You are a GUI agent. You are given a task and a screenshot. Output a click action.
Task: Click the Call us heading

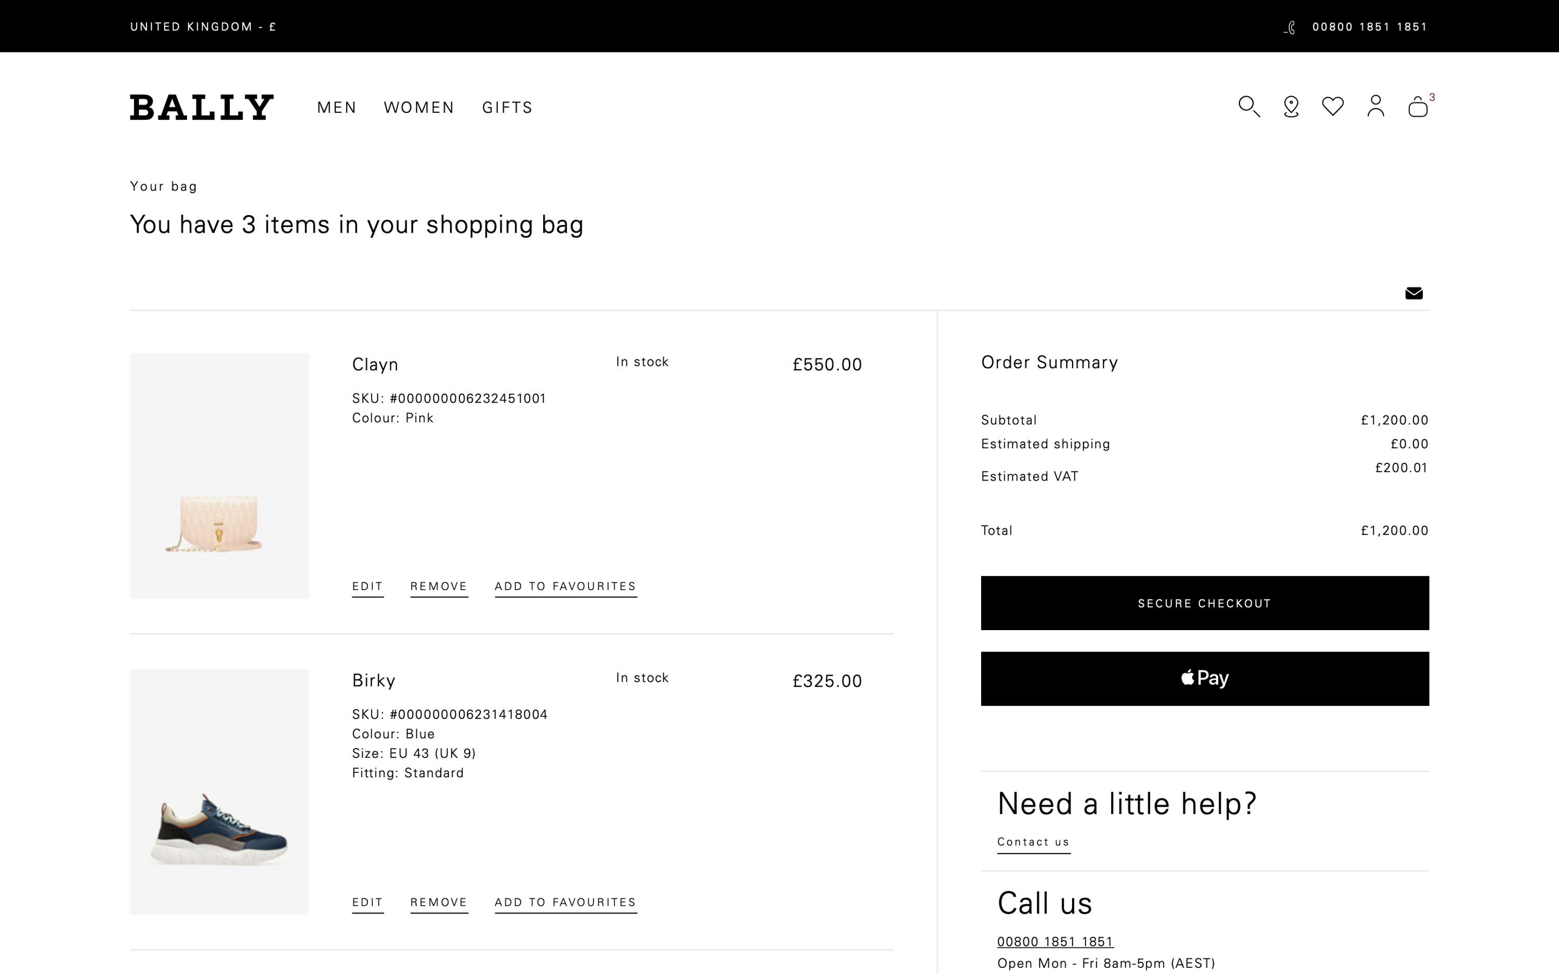[1045, 902]
